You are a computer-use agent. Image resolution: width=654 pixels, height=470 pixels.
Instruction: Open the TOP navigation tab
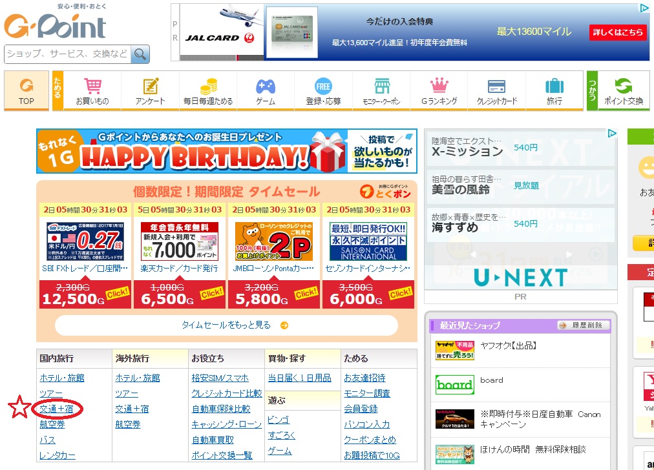(x=26, y=91)
